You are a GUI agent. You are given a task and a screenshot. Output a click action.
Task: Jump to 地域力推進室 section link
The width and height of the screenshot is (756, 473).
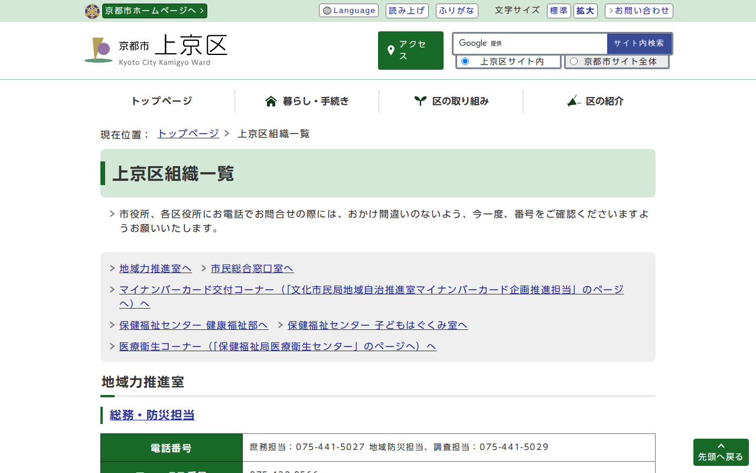pos(155,268)
